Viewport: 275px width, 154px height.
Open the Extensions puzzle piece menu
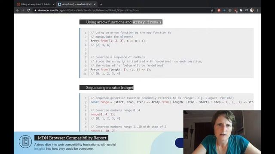pos(241,10)
